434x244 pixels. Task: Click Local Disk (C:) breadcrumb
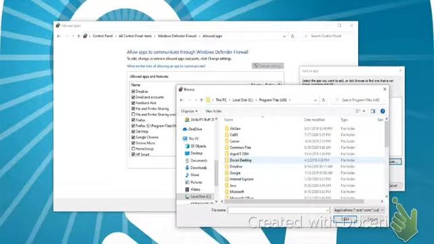pos(243,100)
